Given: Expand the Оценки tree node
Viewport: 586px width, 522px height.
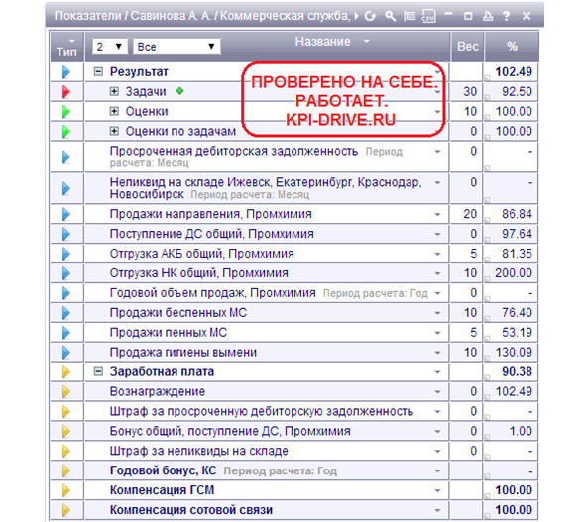Looking at the screenshot, I should 114,111.
